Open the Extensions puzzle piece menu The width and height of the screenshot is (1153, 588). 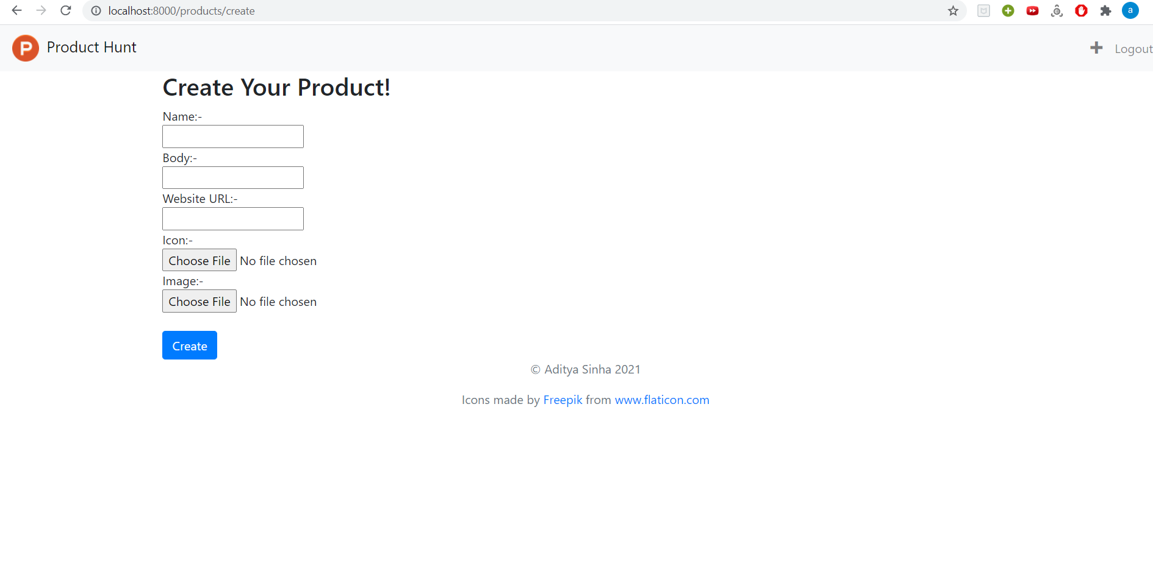1105,11
